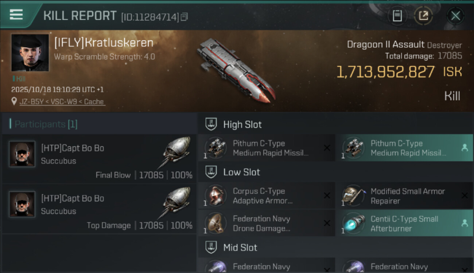Select the Corpus C-Type Adaptive Armor module icon
The height and width of the screenshot is (273, 474).
click(215, 195)
